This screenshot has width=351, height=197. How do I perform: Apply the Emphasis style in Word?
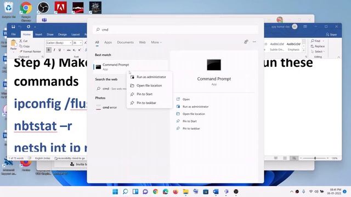pos(293,47)
